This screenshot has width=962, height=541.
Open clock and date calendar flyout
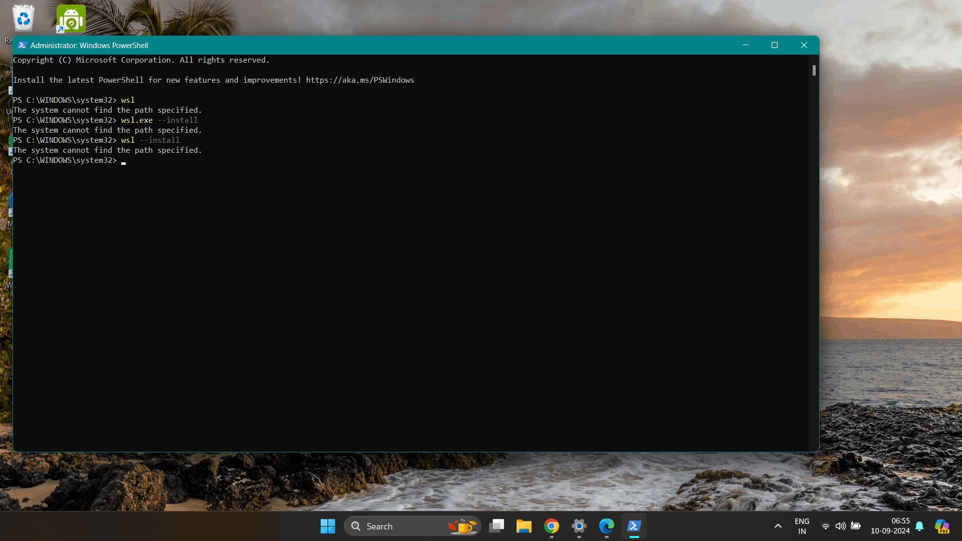point(890,526)
